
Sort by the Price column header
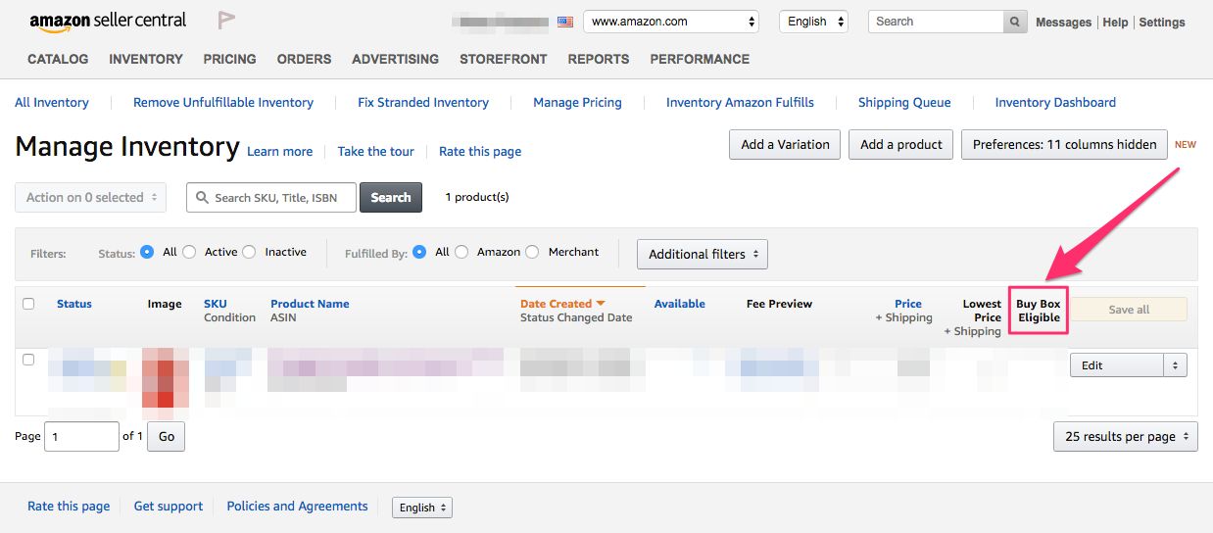[908, 304]
